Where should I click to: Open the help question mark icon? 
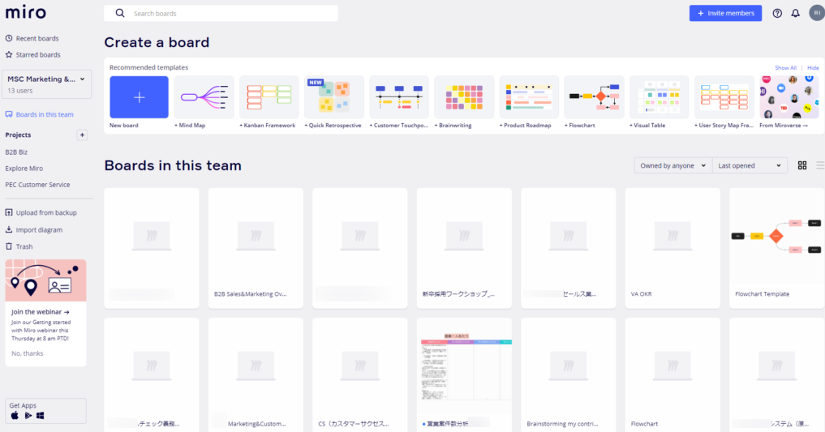pyautogui.click(x=777, y=13)
